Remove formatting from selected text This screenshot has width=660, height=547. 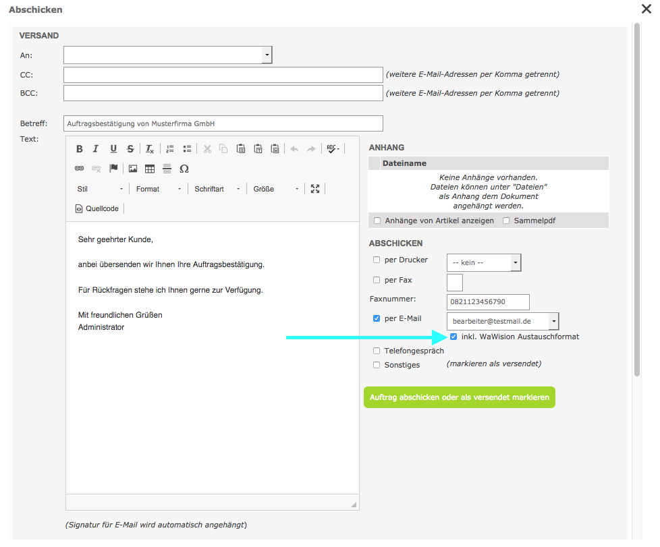150,149
